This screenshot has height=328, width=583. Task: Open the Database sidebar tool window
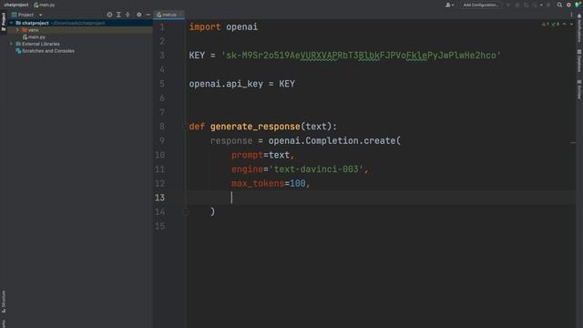(579, 61)
